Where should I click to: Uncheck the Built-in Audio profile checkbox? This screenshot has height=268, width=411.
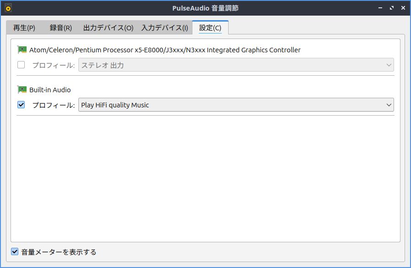point(21,105)
